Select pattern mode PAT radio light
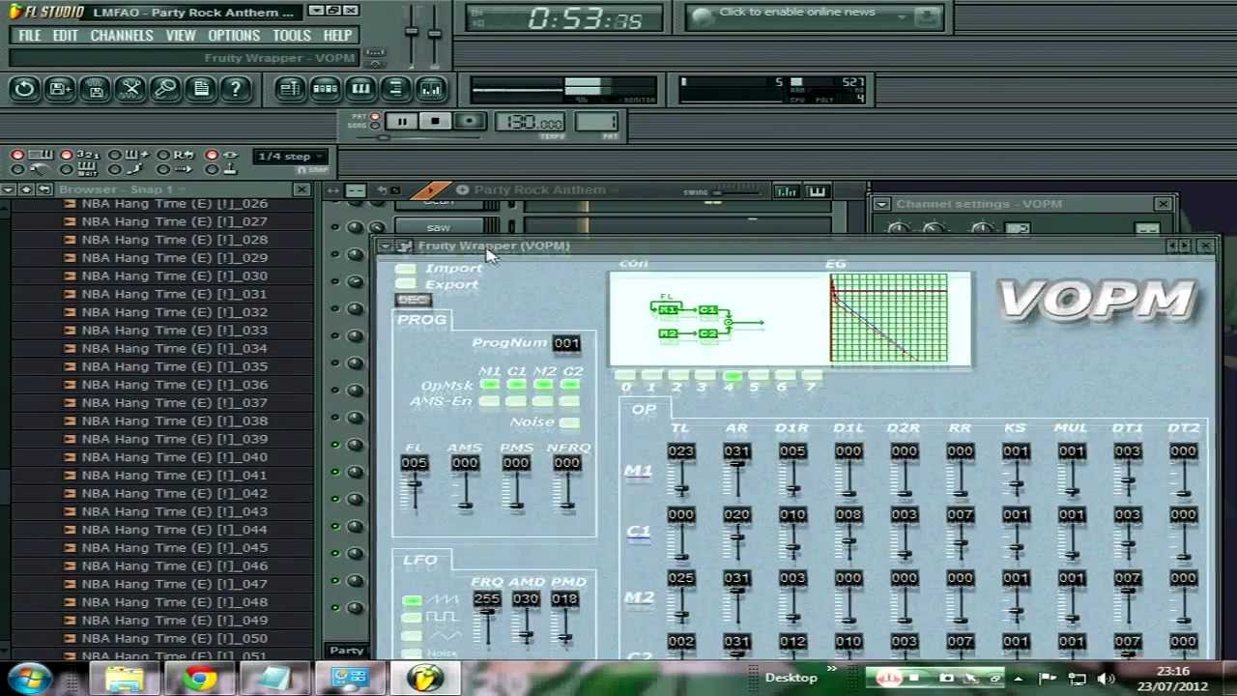 pos(375,117)
